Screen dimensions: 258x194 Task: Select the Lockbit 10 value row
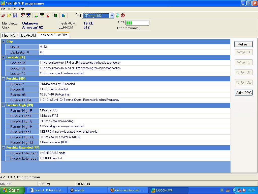pyautogui.click(x=135, y=74)
